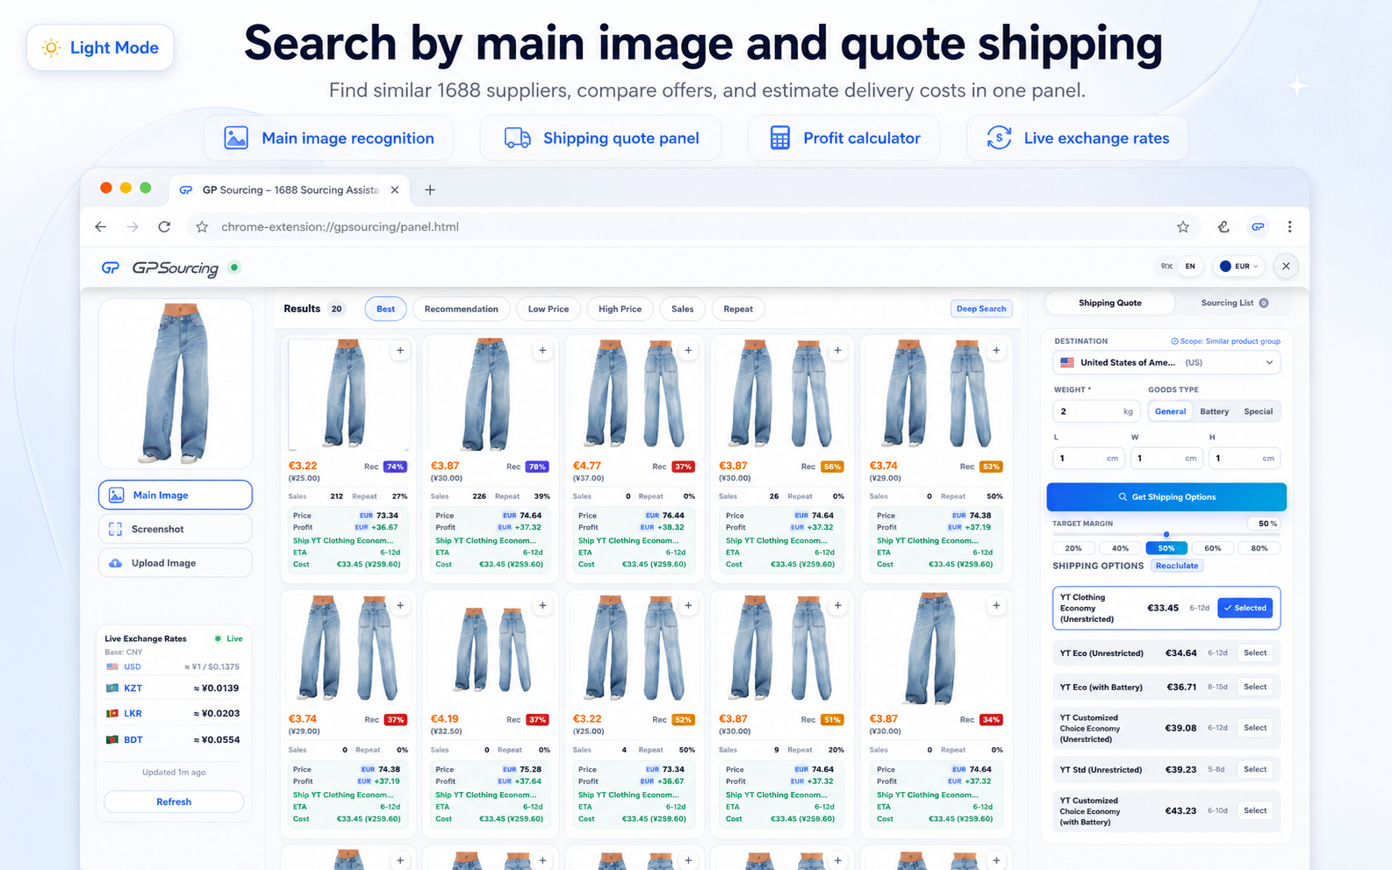The height and width of the screenshot is (870, 1392).
Task: Switch language with the EN toggle
Action: pyautogui.click(x=1190, y=267)
